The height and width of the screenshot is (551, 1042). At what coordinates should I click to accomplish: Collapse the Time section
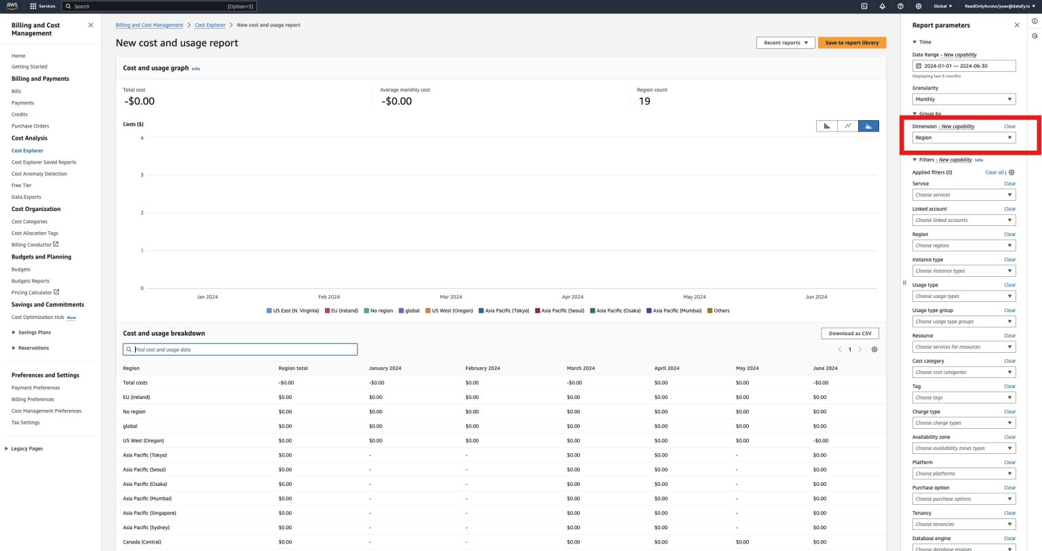pos(914,41)
